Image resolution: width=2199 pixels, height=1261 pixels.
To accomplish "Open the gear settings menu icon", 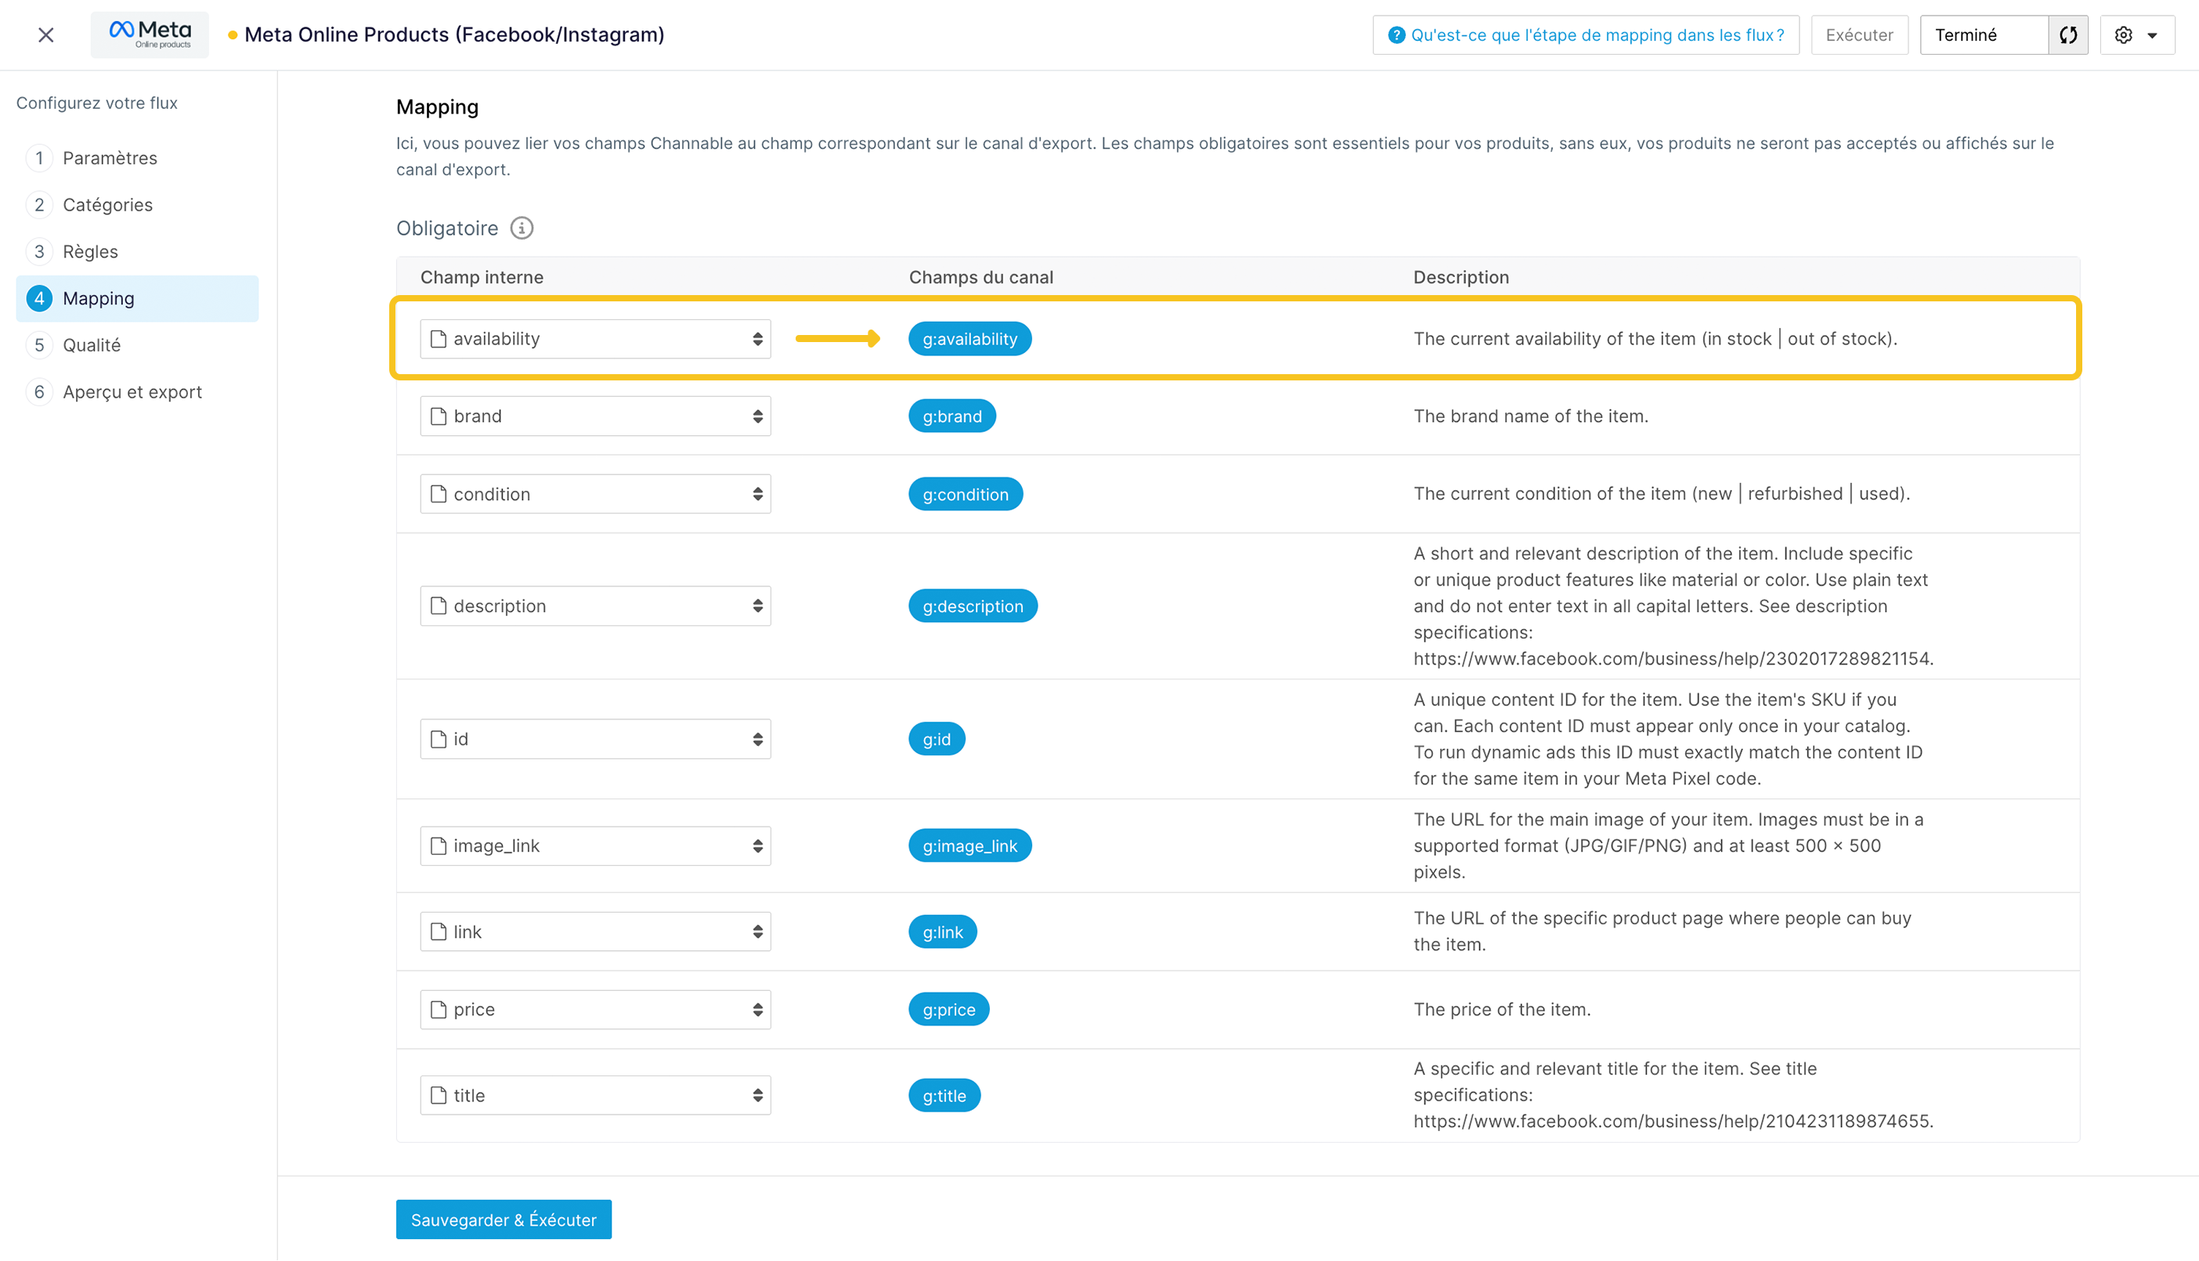I will coord(2124,34).
